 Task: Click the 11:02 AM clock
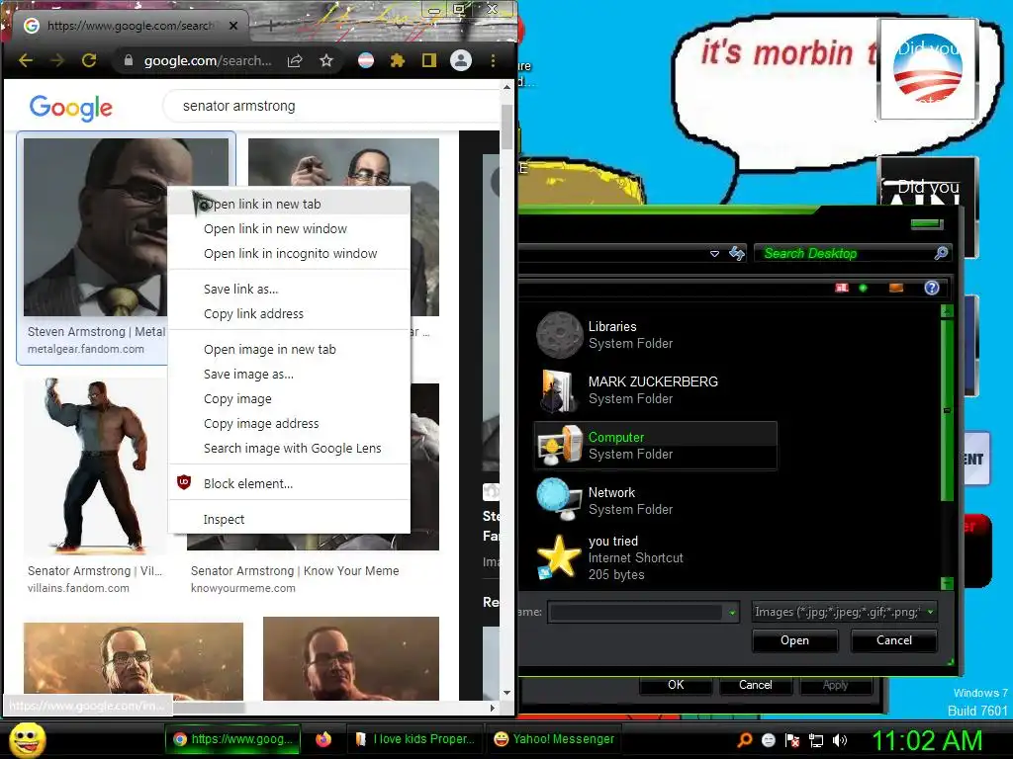[x=928, y=741]
